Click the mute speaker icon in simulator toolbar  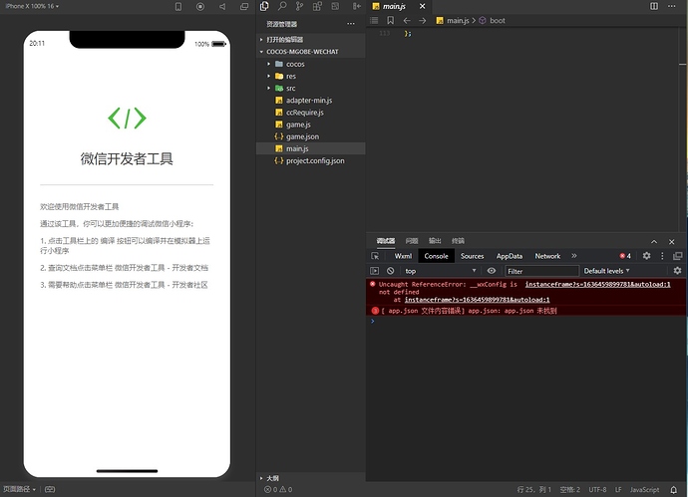pos(222,7)
